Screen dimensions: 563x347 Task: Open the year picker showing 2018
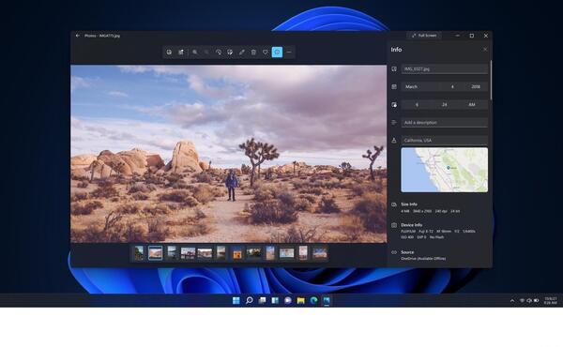[477, 86]
